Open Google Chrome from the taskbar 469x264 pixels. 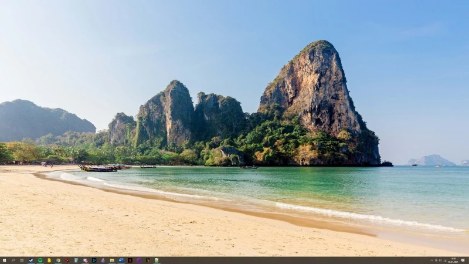click(x=58, y=260)
